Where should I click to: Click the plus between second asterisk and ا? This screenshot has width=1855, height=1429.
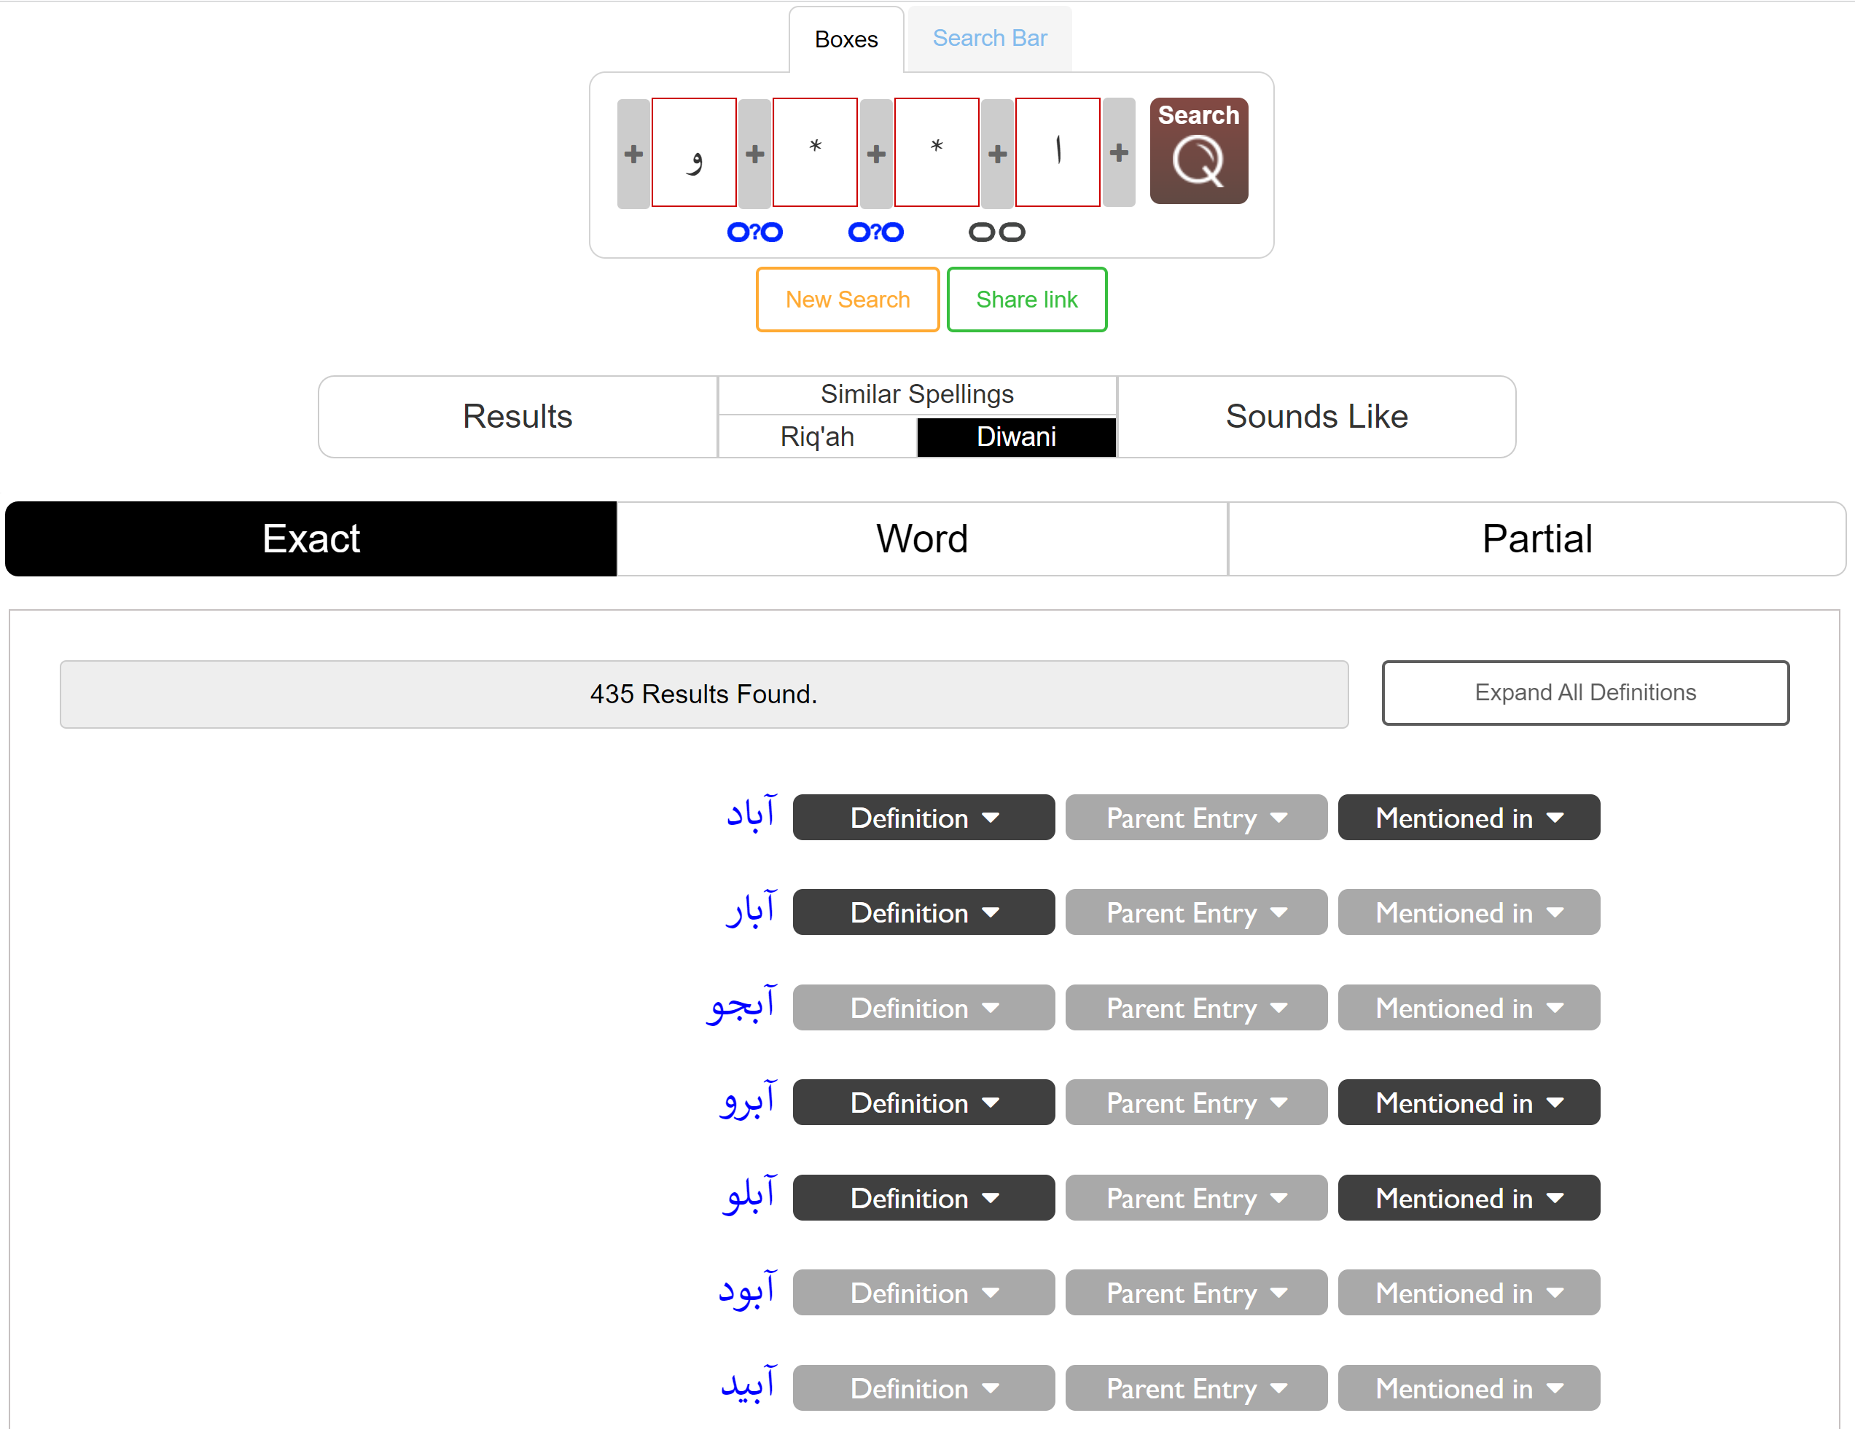pyautogui.click(x=997, y=154)
